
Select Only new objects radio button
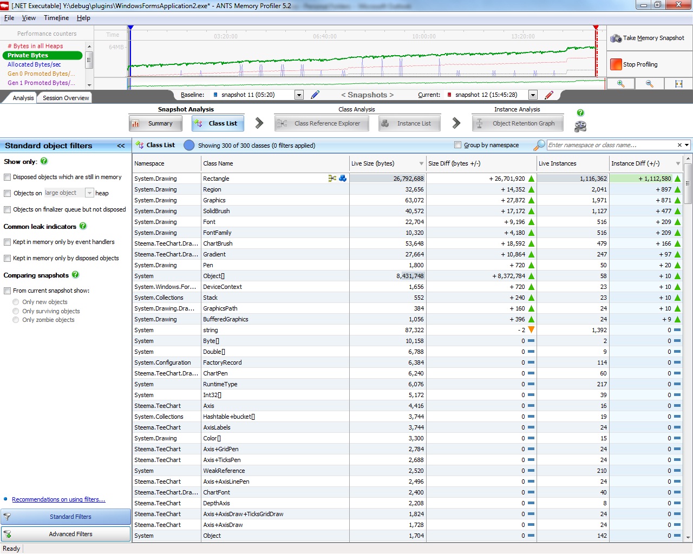click(x=16, y=302)
